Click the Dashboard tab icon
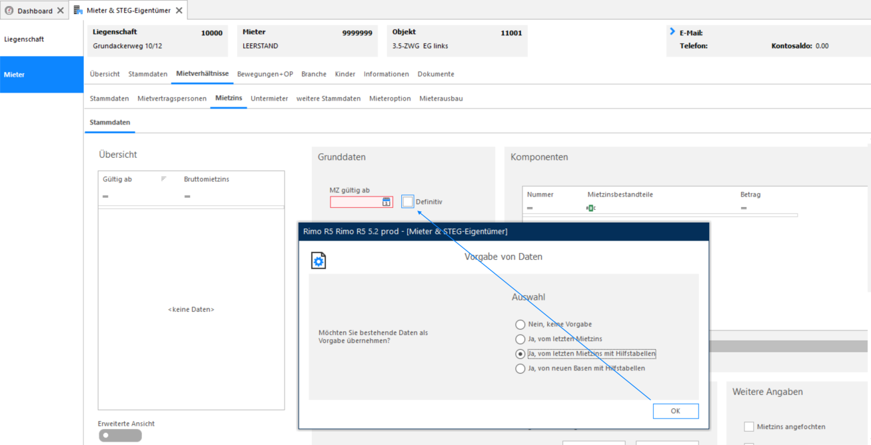The height and width of the screenshot is (445, 871). (9, 11)
